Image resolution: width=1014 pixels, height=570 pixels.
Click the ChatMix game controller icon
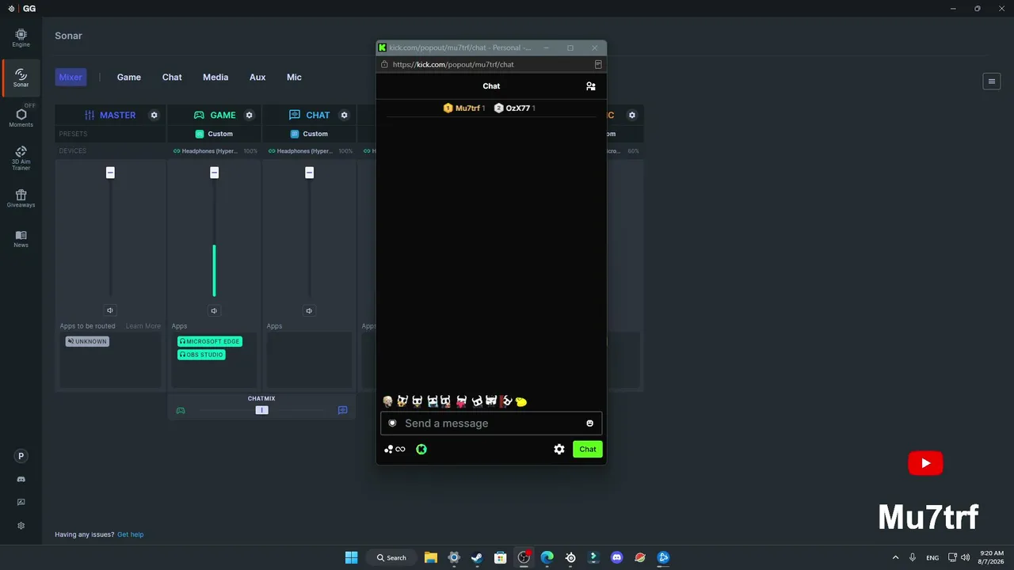[x=181, y=410]
